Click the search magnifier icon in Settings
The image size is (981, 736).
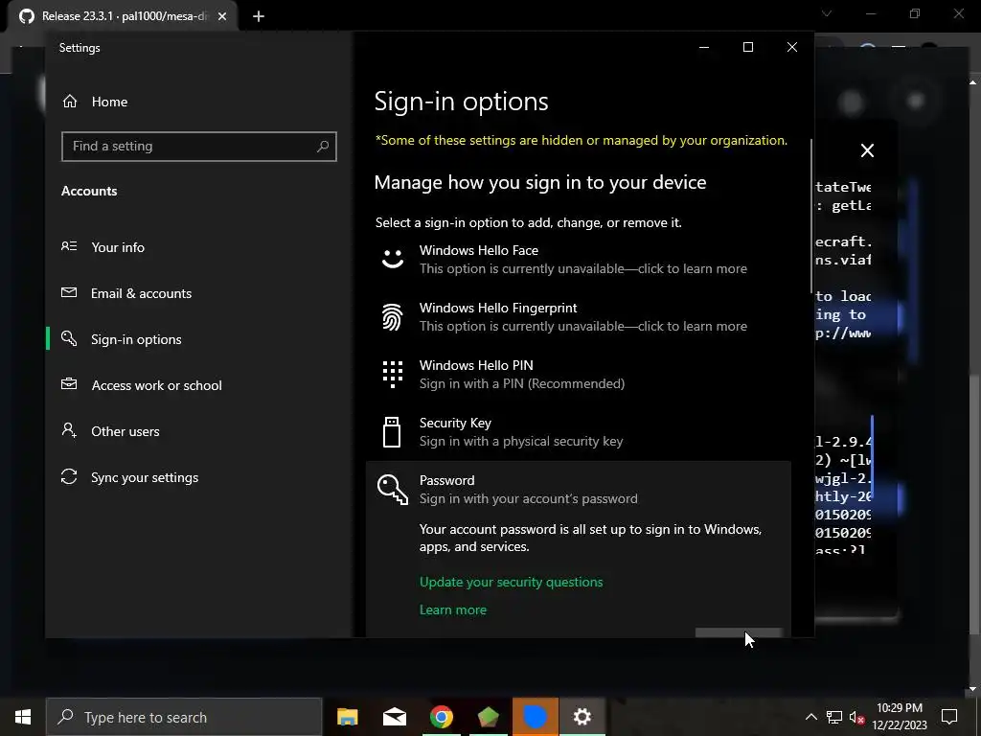[322, 147]
